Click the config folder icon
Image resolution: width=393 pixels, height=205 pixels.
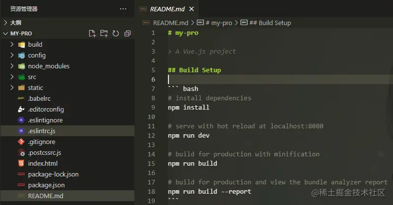tap(22, 56)
